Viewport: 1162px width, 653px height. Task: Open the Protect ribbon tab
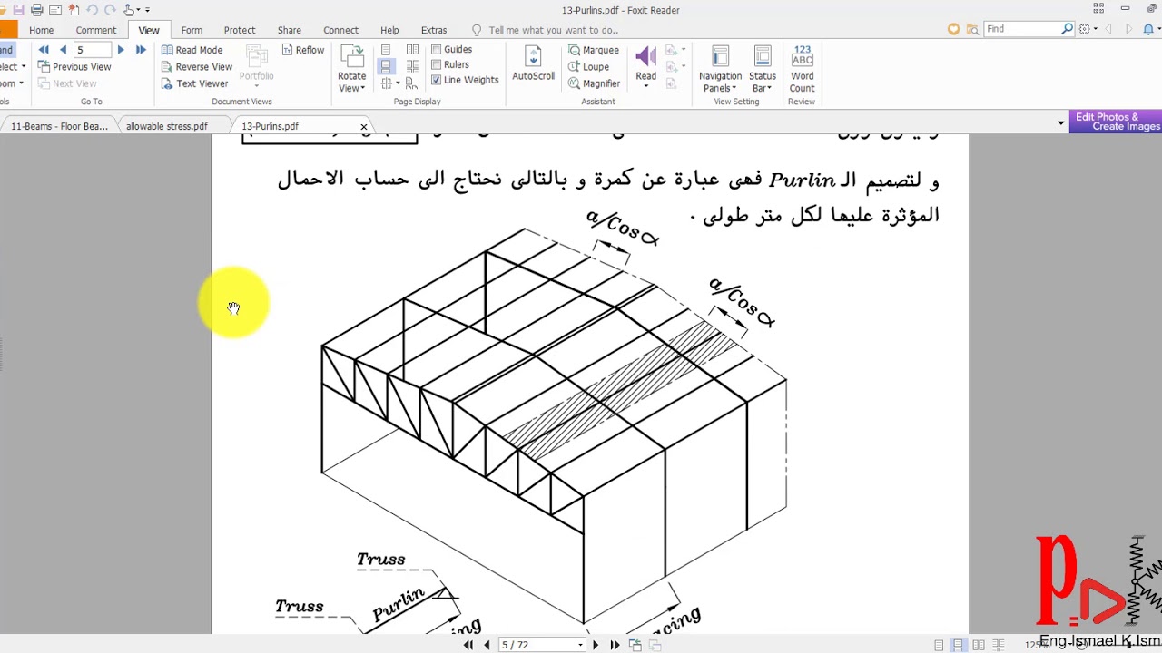(240, 30)
